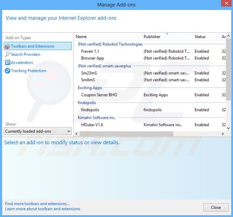Viewport: 233px width, 217px height.
Task: Click the smart-saverplus group header
Action: 104,66
